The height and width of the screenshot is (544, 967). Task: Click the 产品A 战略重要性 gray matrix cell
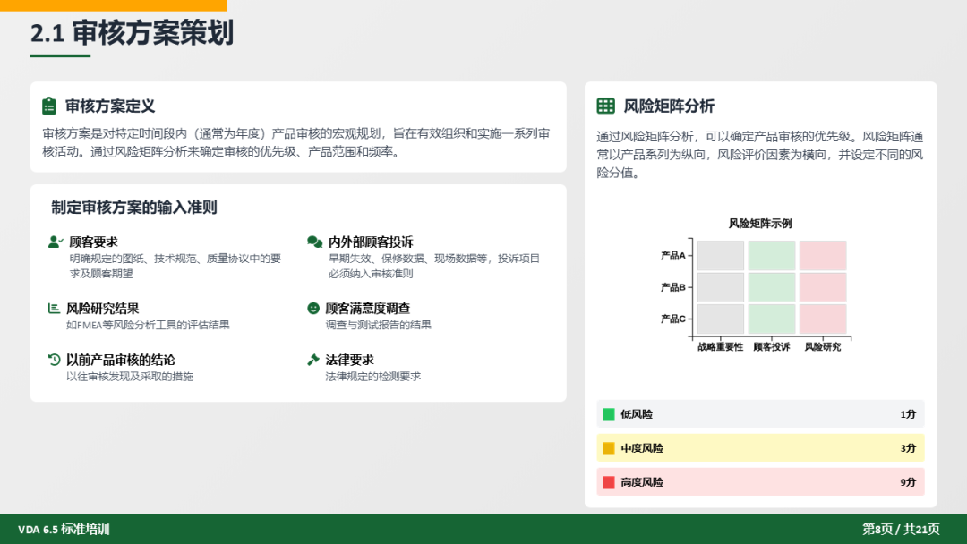[x=720, y=256]
